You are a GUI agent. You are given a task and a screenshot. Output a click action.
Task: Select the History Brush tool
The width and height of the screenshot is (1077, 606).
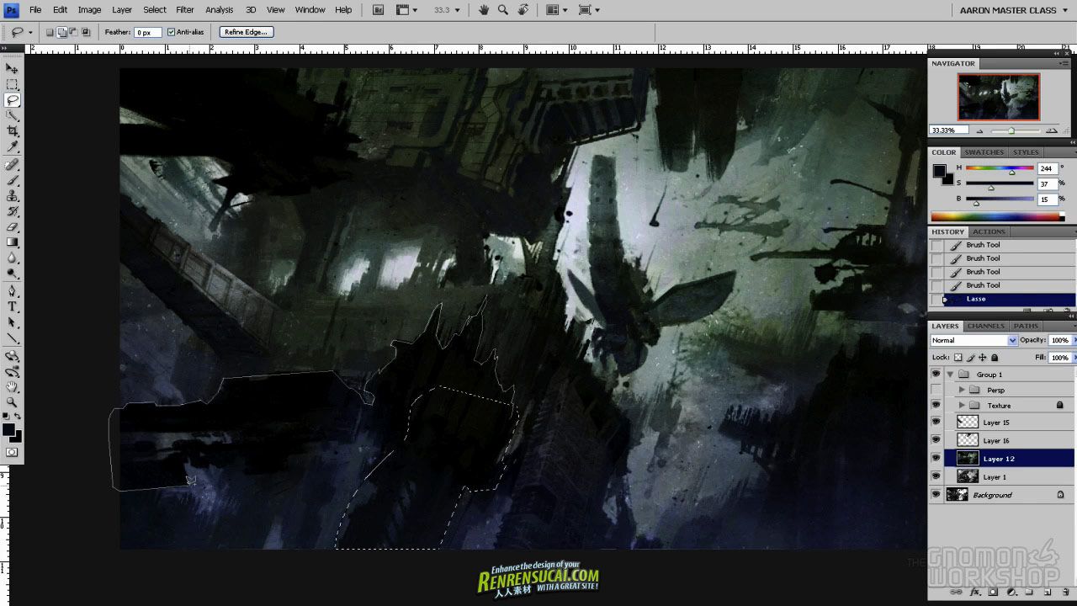coord(12,211)
